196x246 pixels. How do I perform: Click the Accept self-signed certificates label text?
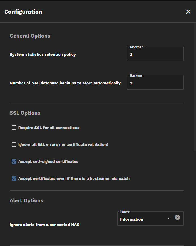(48, 161)
